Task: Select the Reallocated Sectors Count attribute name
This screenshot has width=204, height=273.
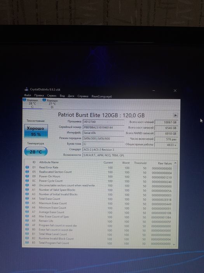Action: (55, 172)
